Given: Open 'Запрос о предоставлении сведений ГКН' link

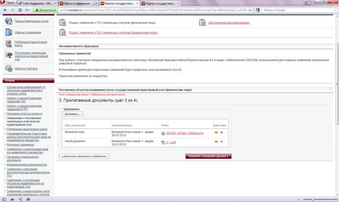Looking at the screenshot, I should pos(24,99).
